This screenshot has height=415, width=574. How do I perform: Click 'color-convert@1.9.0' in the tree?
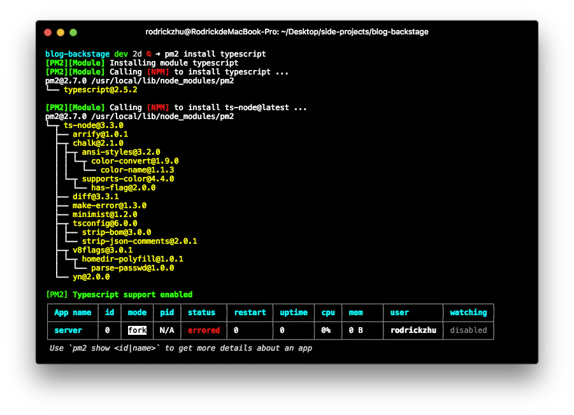click(x=135, y=161)
